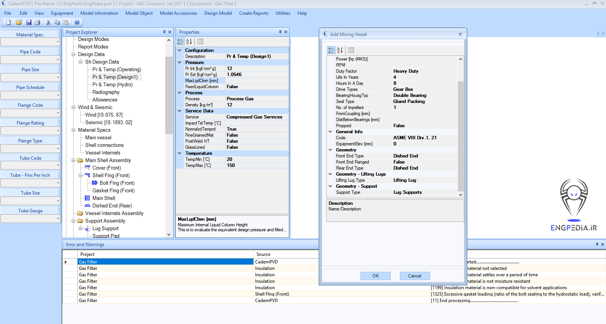Click OK in Add Mixing Vessel dialog
This screenshot has height=324, width=606.
point(376,276)
